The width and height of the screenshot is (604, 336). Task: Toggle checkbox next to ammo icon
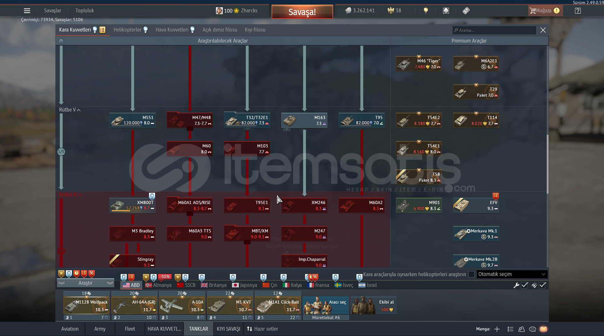pos(542,285)
